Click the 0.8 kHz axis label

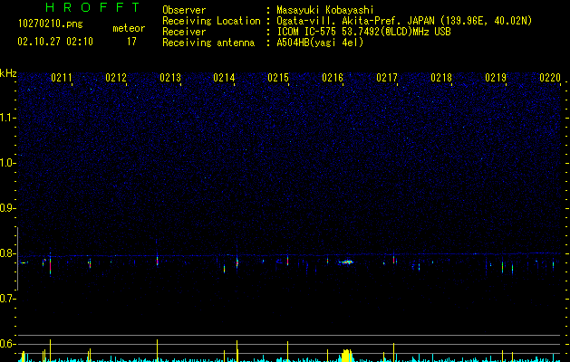(8, 253)
